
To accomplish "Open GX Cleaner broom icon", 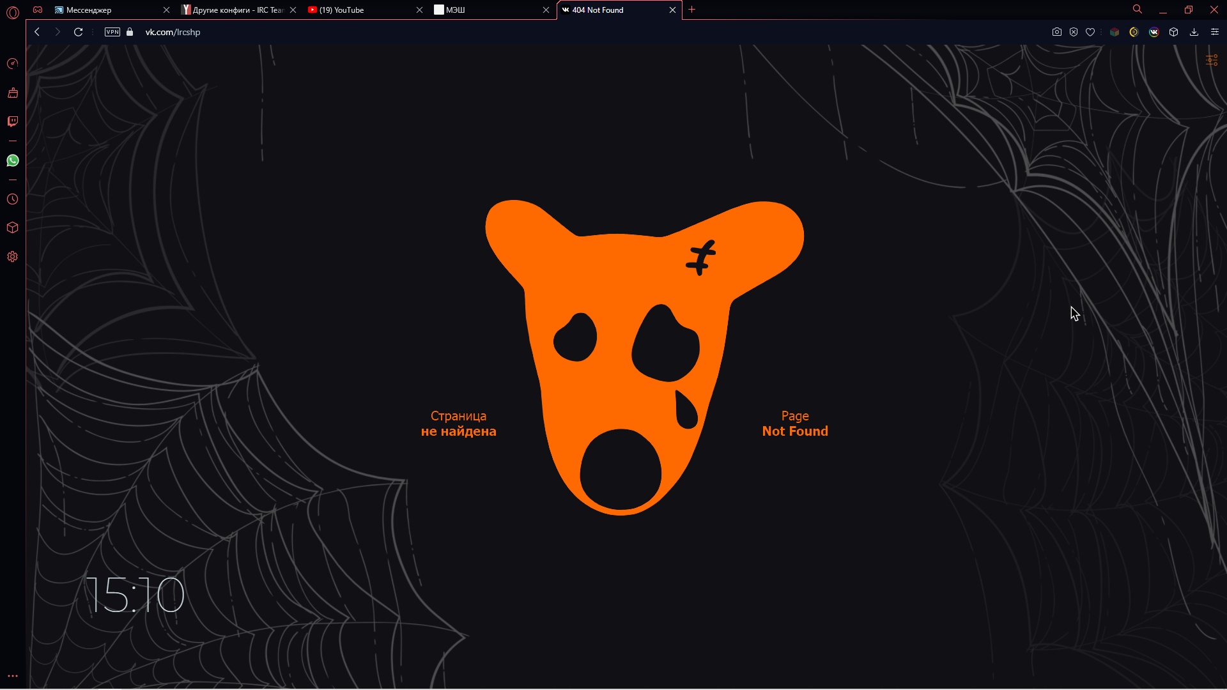I will click(12, 93).
